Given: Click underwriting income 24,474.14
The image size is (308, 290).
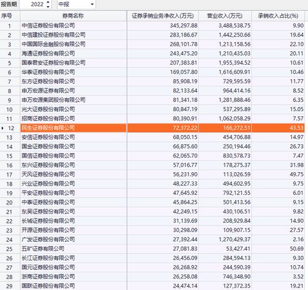Looking at the screenshot, I should pyautogui.click(x=185, y=286).
